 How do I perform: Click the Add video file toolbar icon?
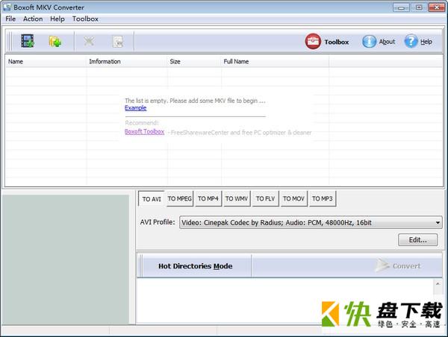pyautogui.click(x=28, y=41)
